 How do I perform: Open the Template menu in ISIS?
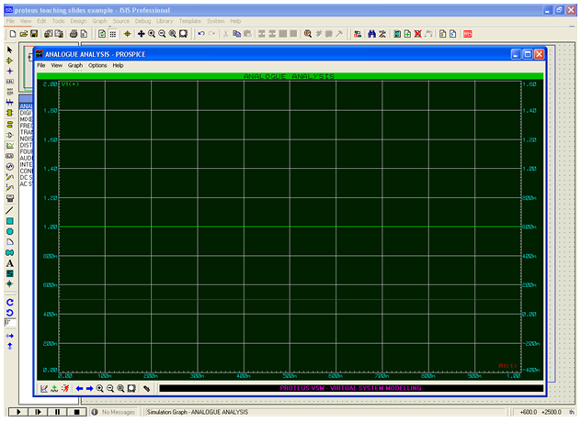pos(189,20)
